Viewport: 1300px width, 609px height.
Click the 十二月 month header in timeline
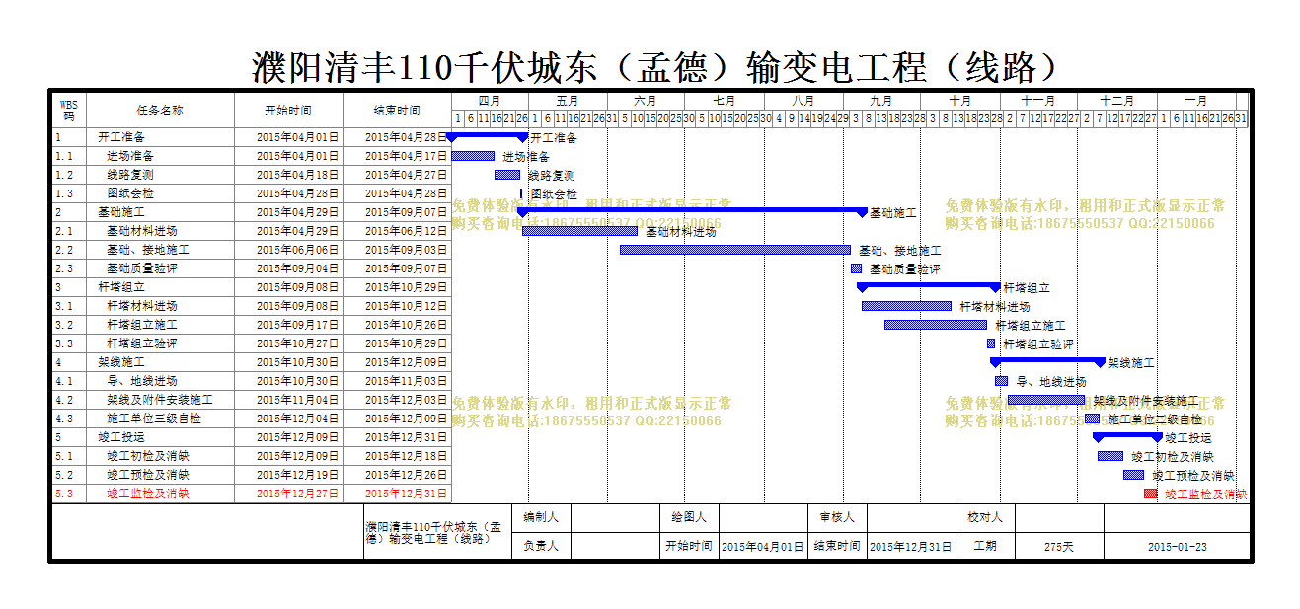1117,101
